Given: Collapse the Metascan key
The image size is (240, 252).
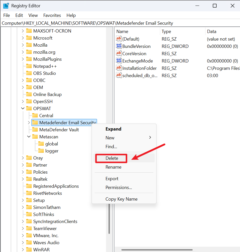Looking at the screenshot, I should point(29,137).
